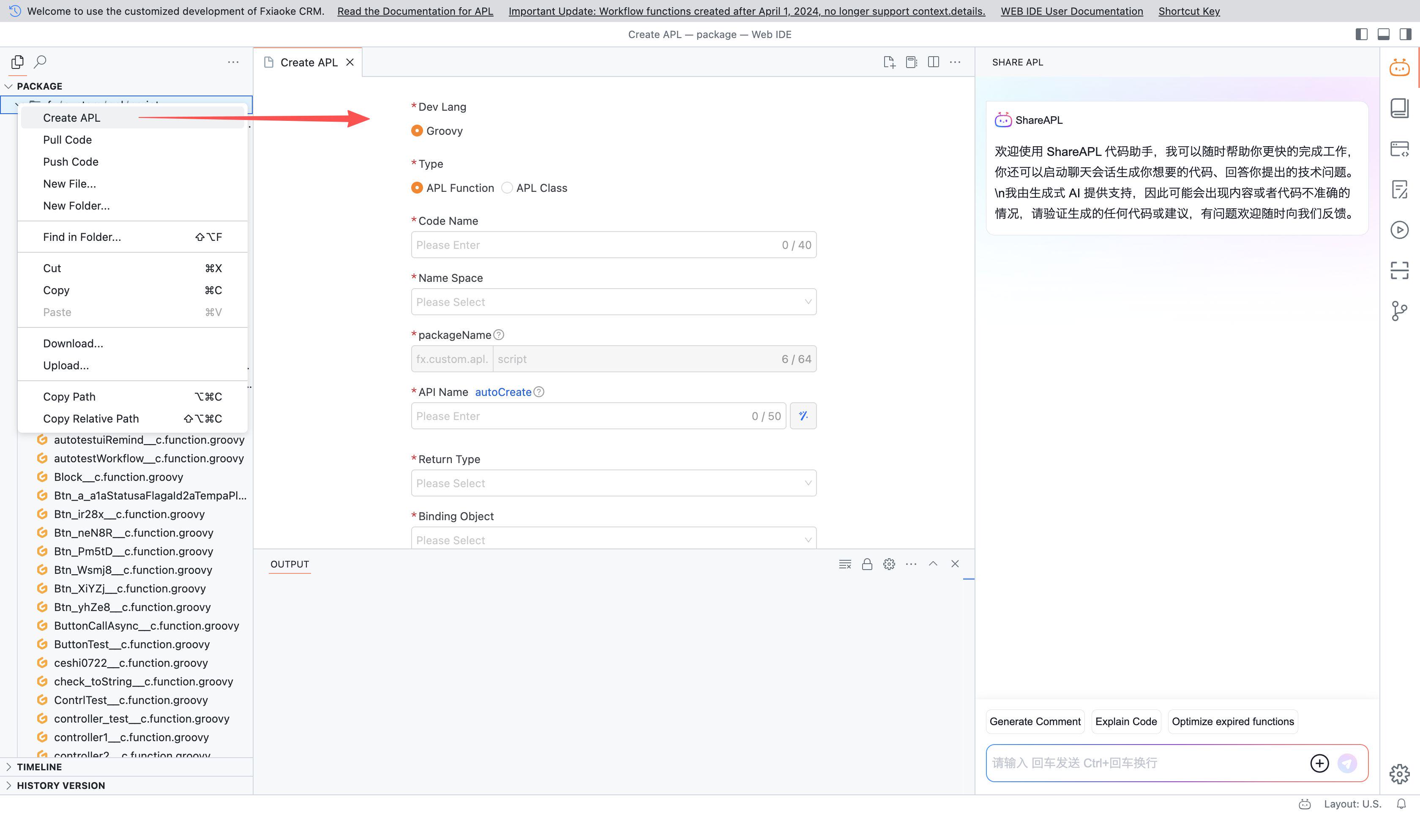Click the run play circle icon
The height and width of the screenshot is (813, 1420).
(1399, 229)
